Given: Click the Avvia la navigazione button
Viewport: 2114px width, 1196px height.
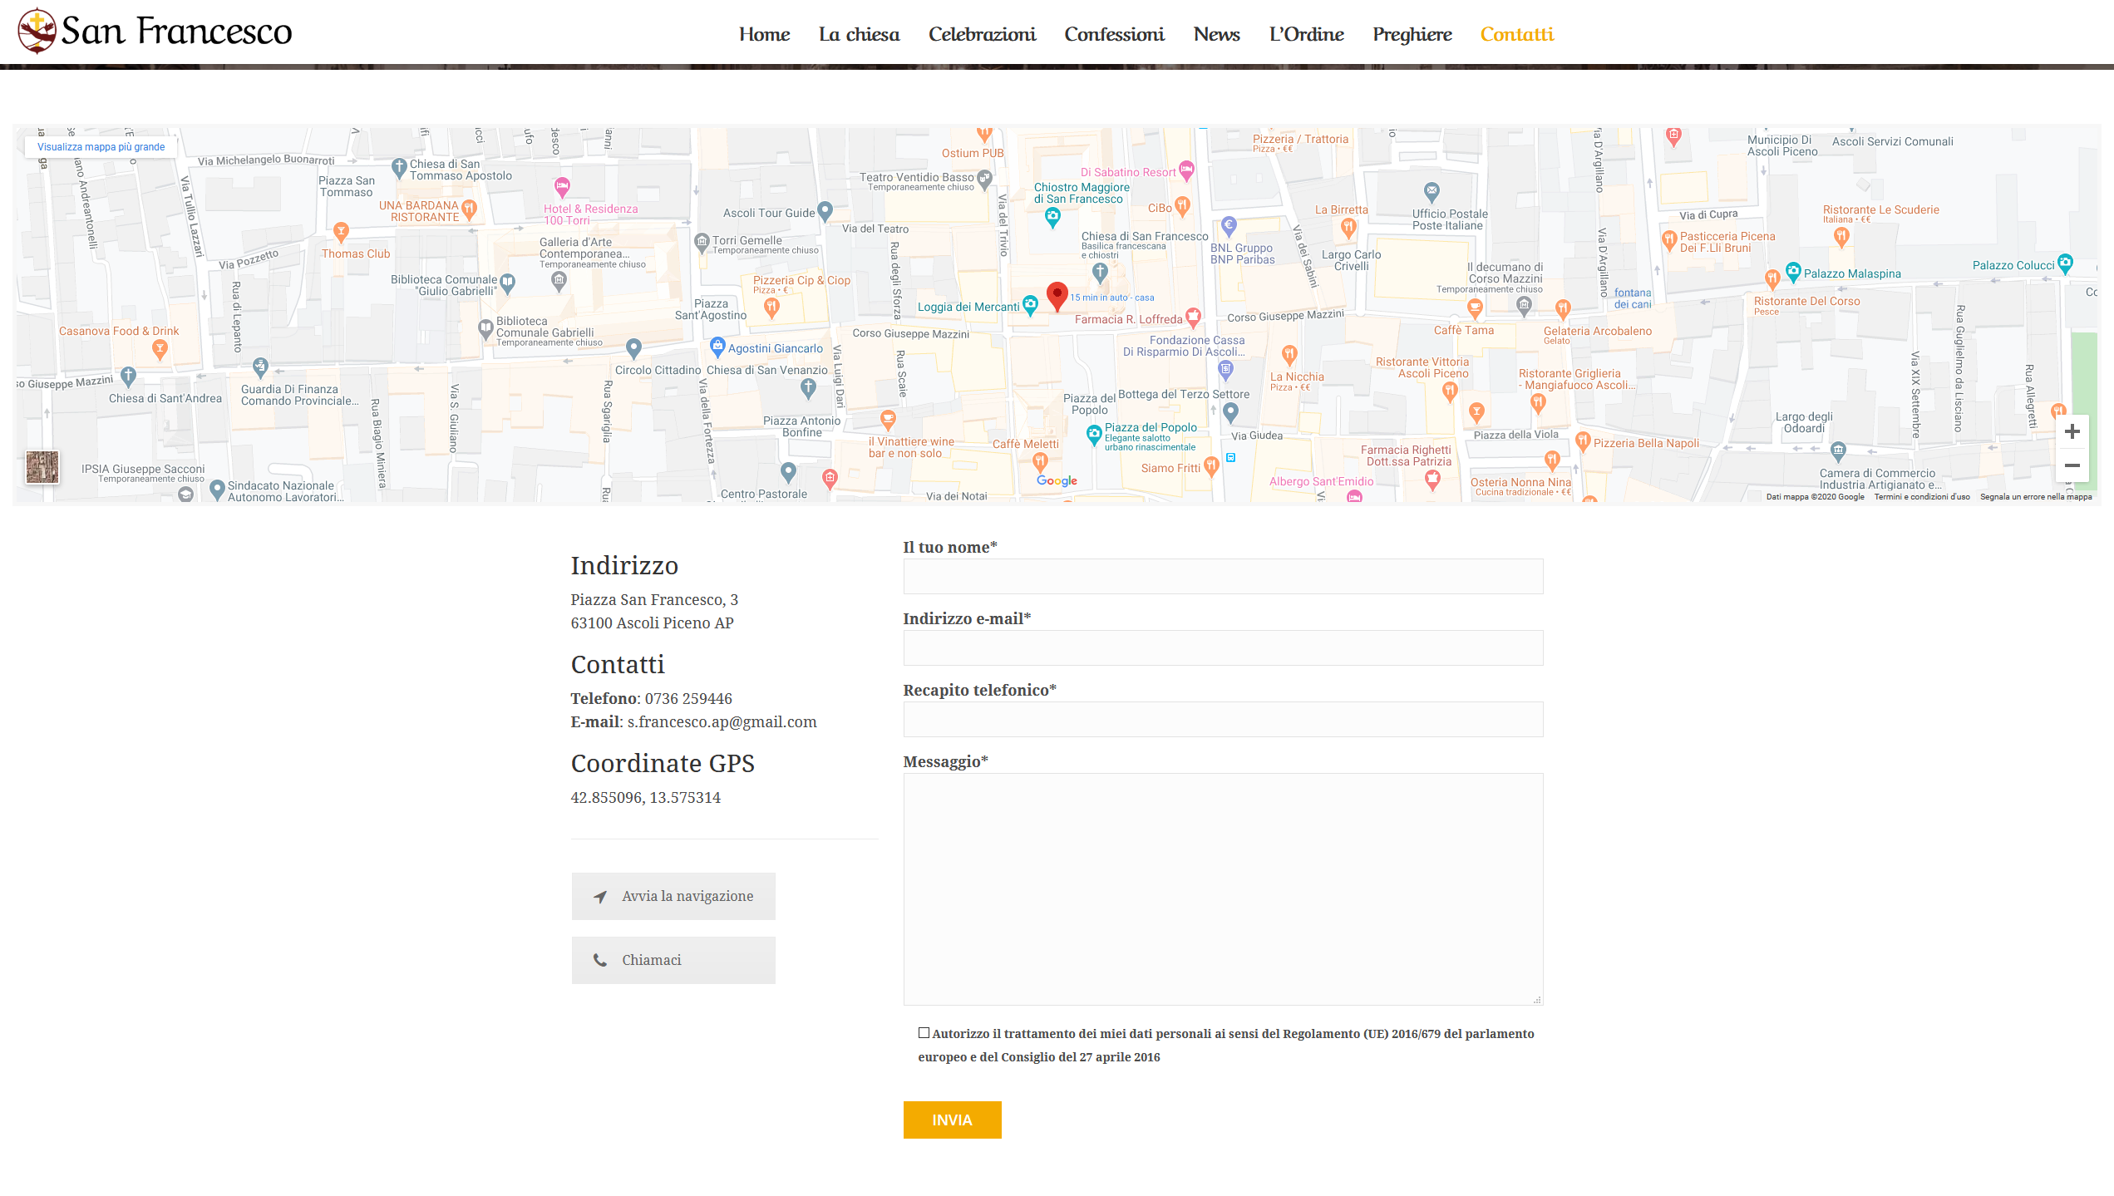Looking at the screenshot, I should point(673,896).
